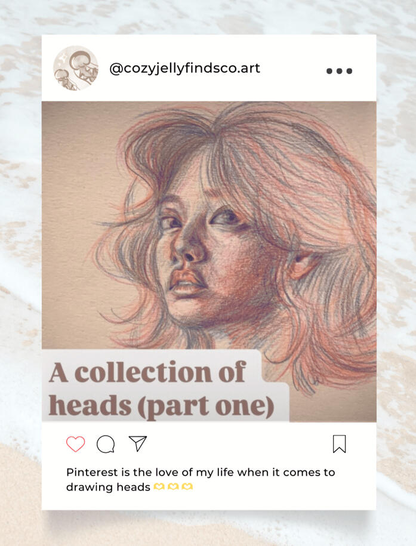Image resolution: width=416 pixels, height=546 pixels.
Task: Open the caption to read more
Action: (x=200, y=479)
